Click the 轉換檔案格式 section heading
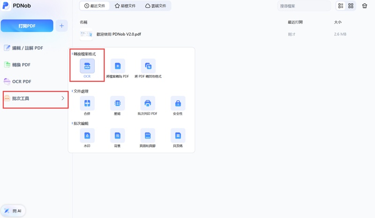This screenshot has width=375, height=218. point(84,54)
